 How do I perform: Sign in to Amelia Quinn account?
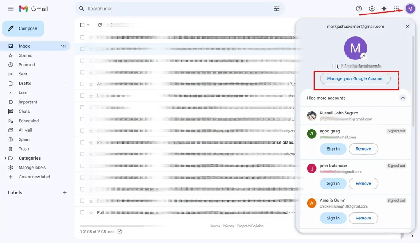333,218
